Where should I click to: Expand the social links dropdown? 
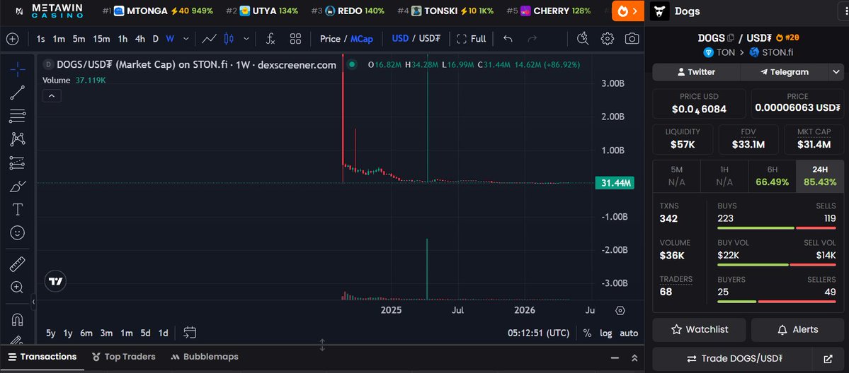[836, 72]
